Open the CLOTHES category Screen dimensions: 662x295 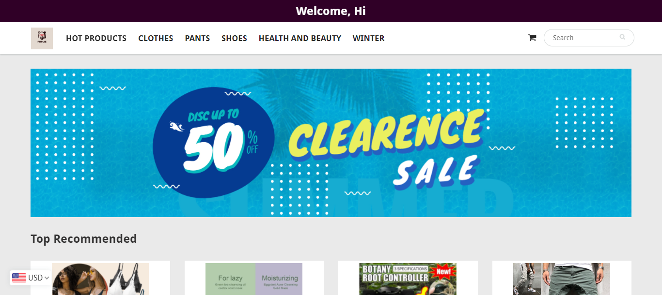[156, 38]
